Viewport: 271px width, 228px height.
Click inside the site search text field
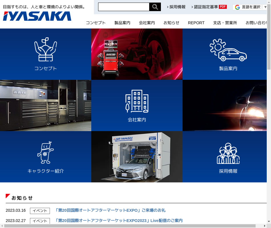click(x=124, y=7)
